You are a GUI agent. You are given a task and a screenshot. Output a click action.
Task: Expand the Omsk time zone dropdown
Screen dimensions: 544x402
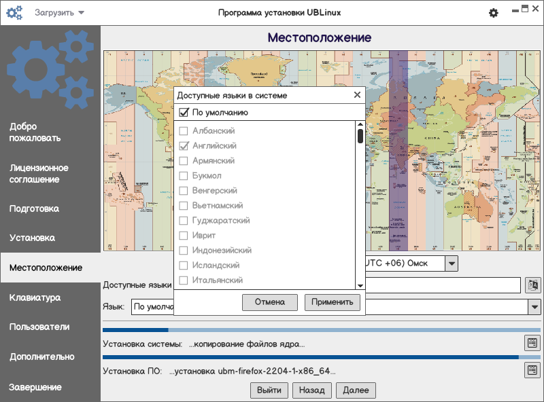coord(452,263)
